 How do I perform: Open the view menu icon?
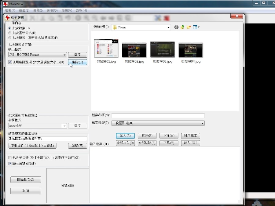[196, 27]
